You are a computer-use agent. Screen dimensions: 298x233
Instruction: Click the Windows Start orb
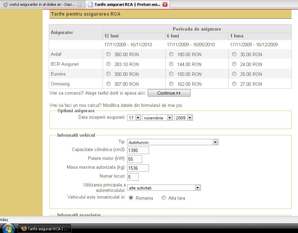click(8, 229)
